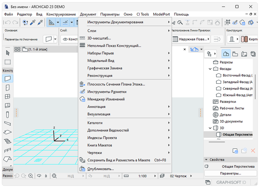Select the Window tool
260x188 pixels.
pyautogui.click(x=7, y=97)
